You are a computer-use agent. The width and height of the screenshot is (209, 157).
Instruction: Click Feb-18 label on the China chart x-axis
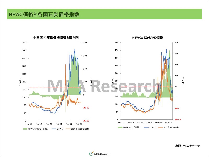[x=29, y=124]
